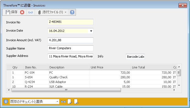
Task: Click the row selector beside PC-104 row
Action: [9, 73]
